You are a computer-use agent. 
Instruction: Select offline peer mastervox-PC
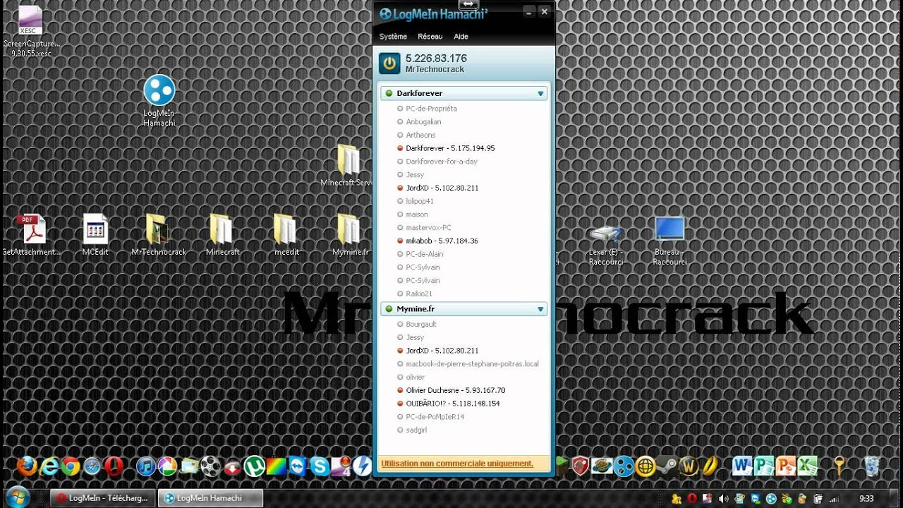pyautogui.click(x=428, y=227)
